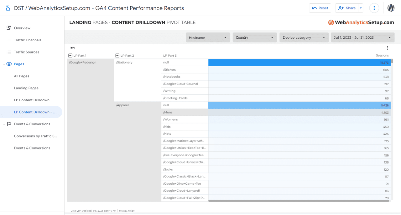Open the pivot table three-dot chart menu
401x215 pixels.
tap(387, 48)
